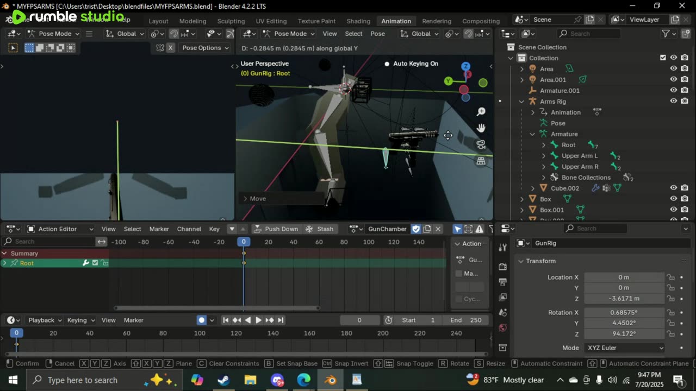Viewport: 696px width, 391px height.
Task: Click the Stash button
Action: (320, 229)
